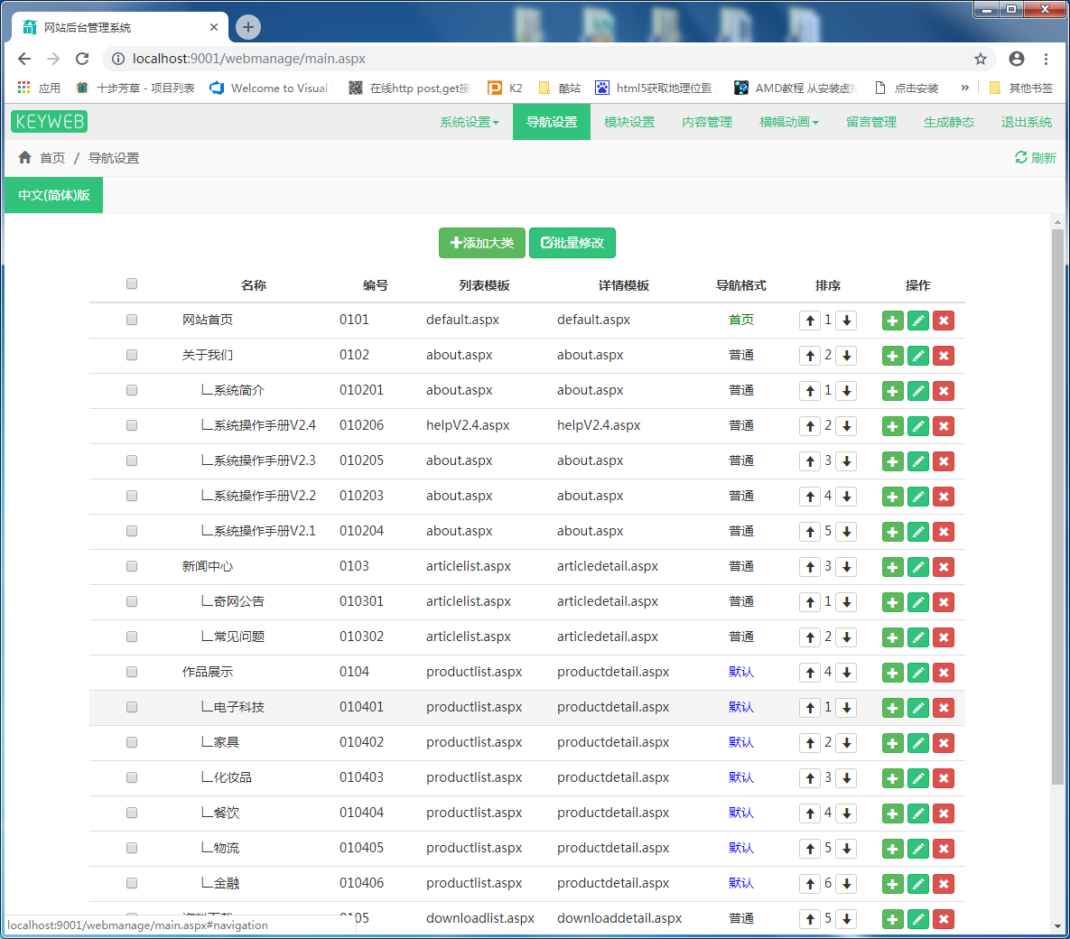Viewport: 1070px width, 939px height.
Task: Delete the 金融 row
Action: [x=944, y=884]
